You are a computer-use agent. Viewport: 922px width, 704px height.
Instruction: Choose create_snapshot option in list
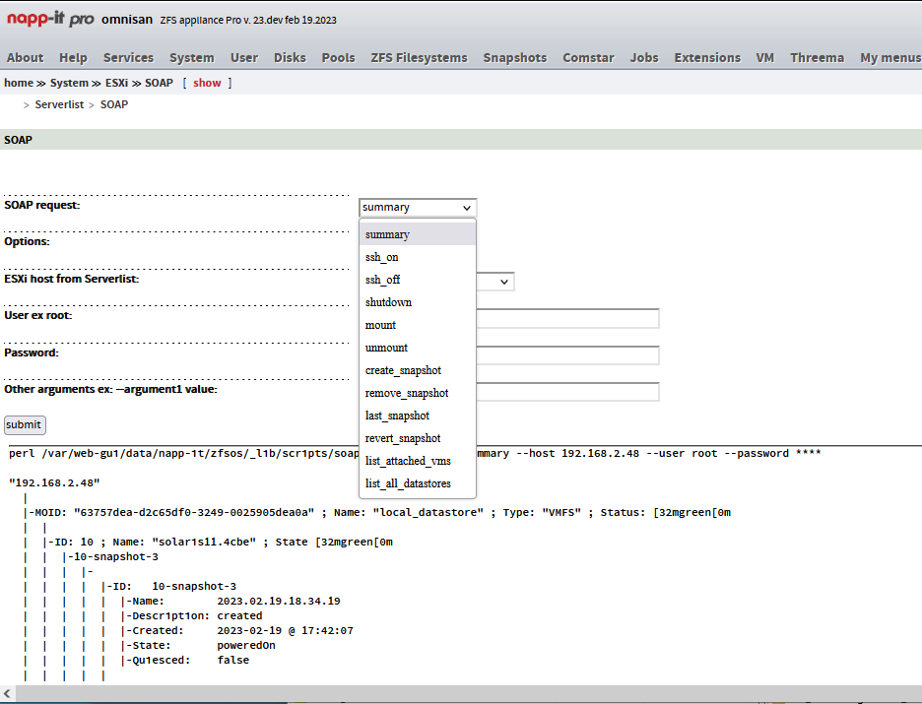point(403,370)
